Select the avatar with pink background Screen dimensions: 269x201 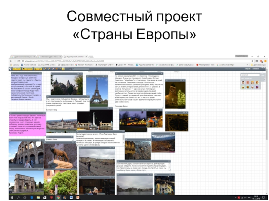point(248,82)
